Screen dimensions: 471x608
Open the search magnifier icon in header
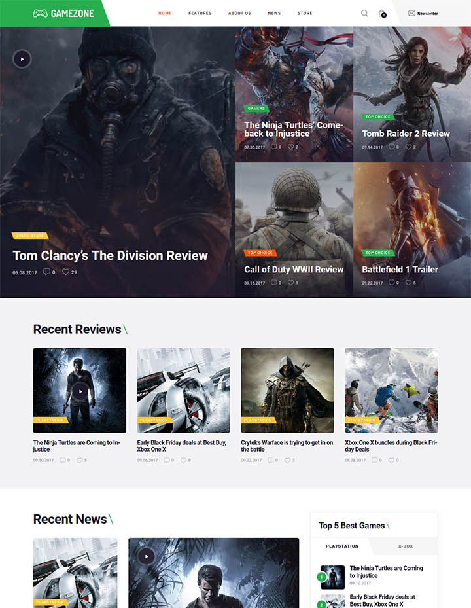click(x=364, y=13)
